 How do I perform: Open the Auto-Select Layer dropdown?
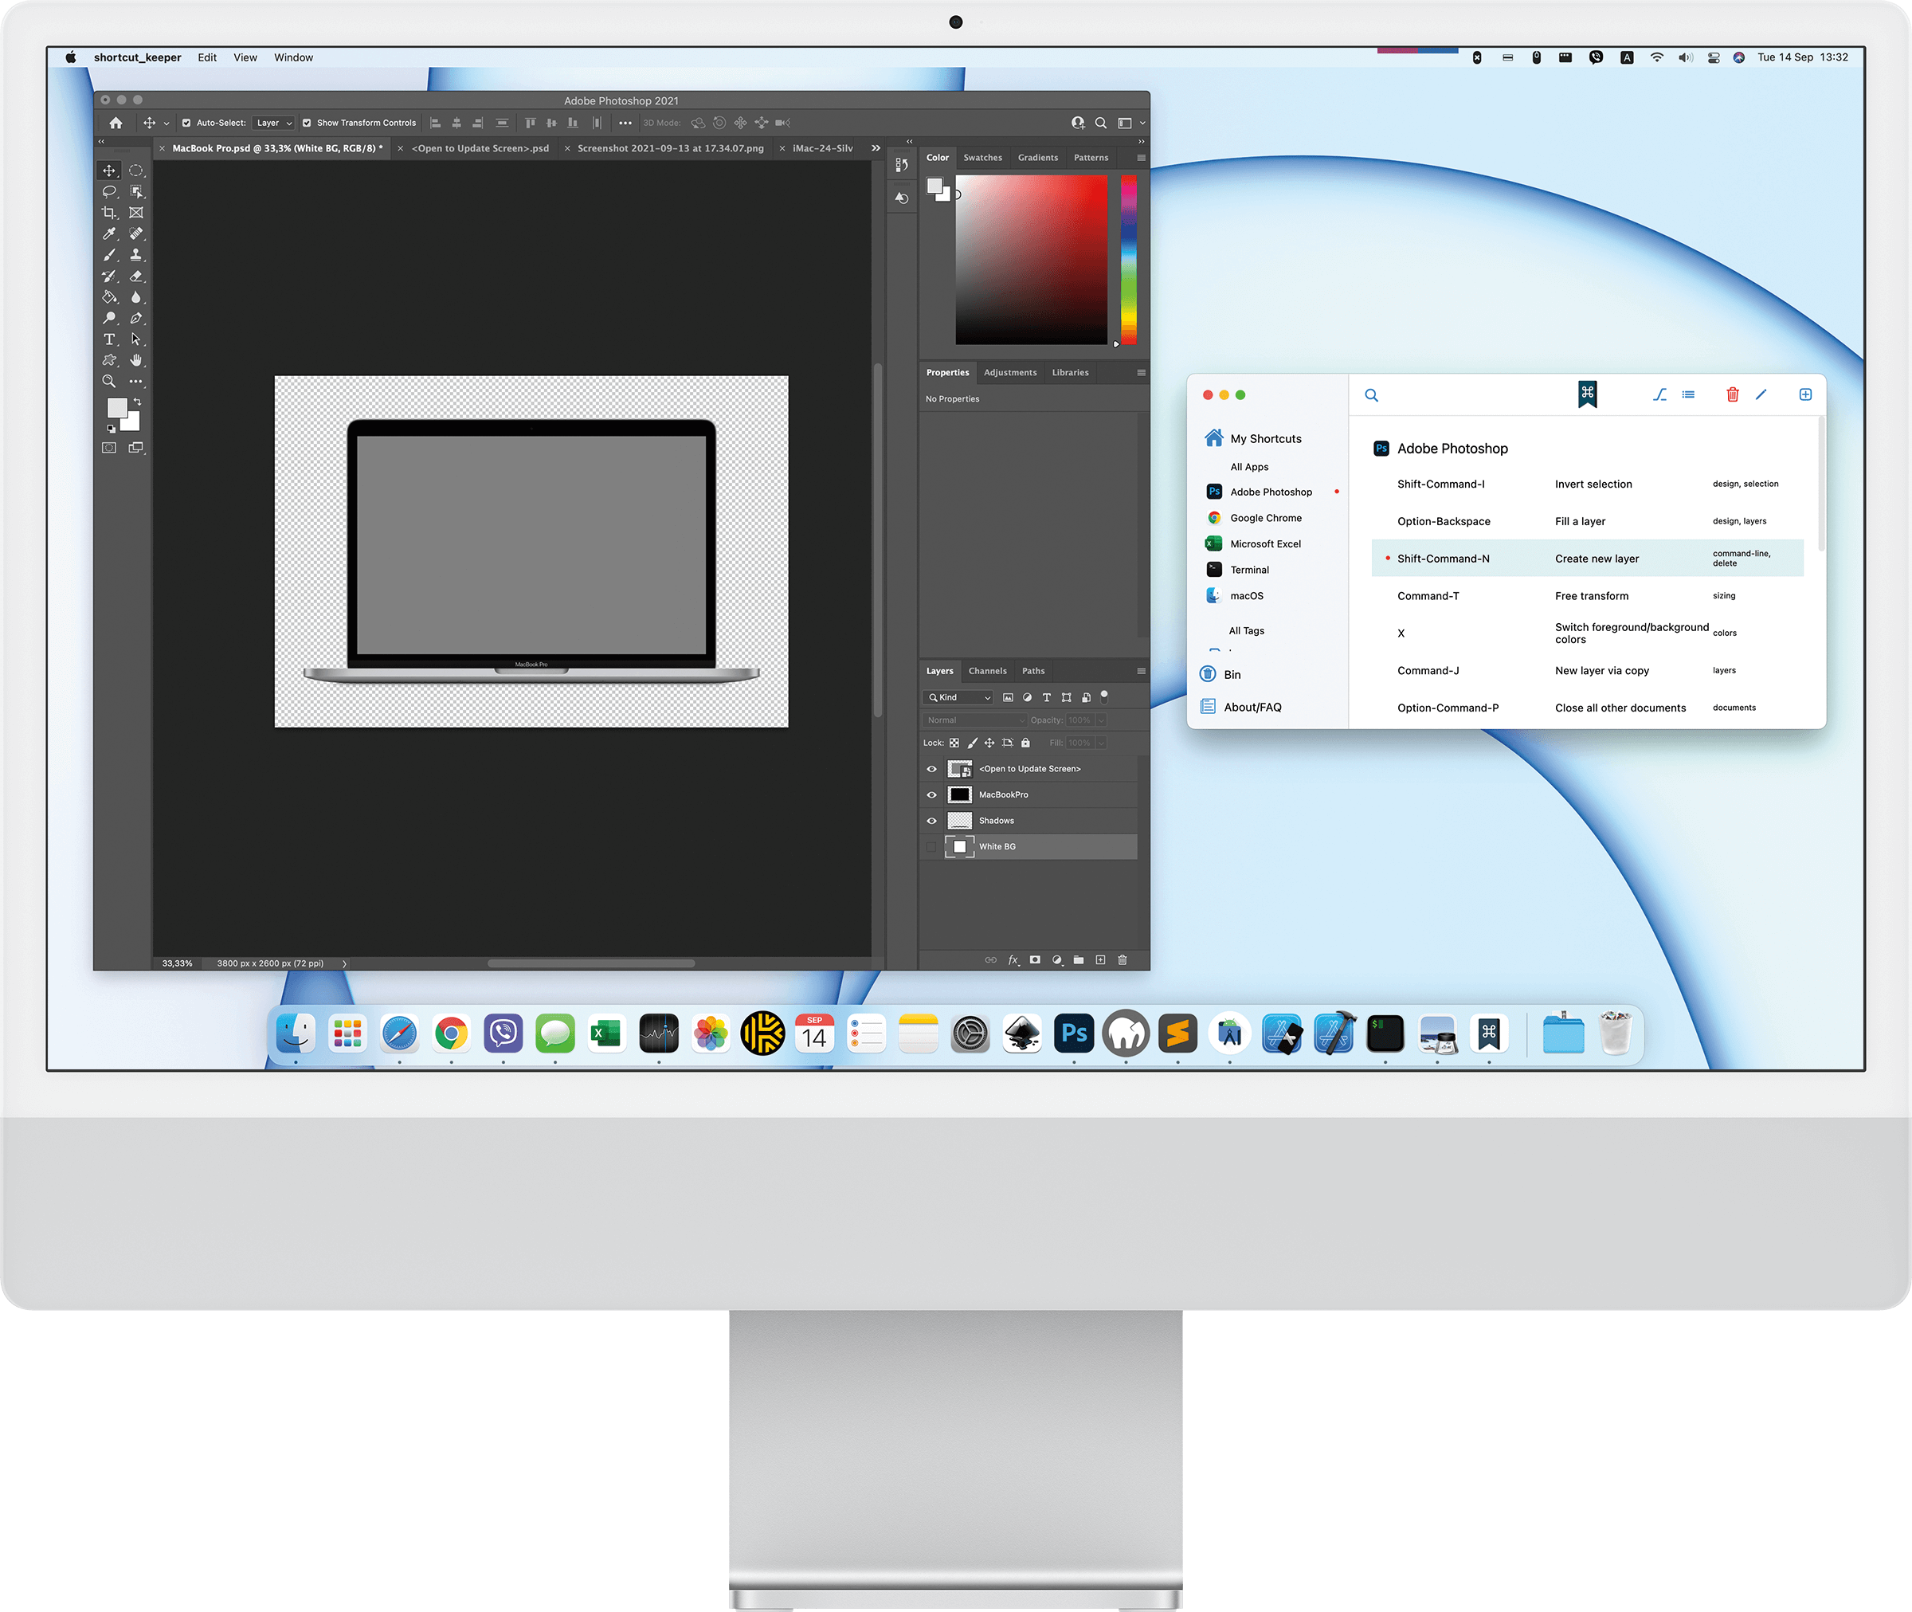273,123
